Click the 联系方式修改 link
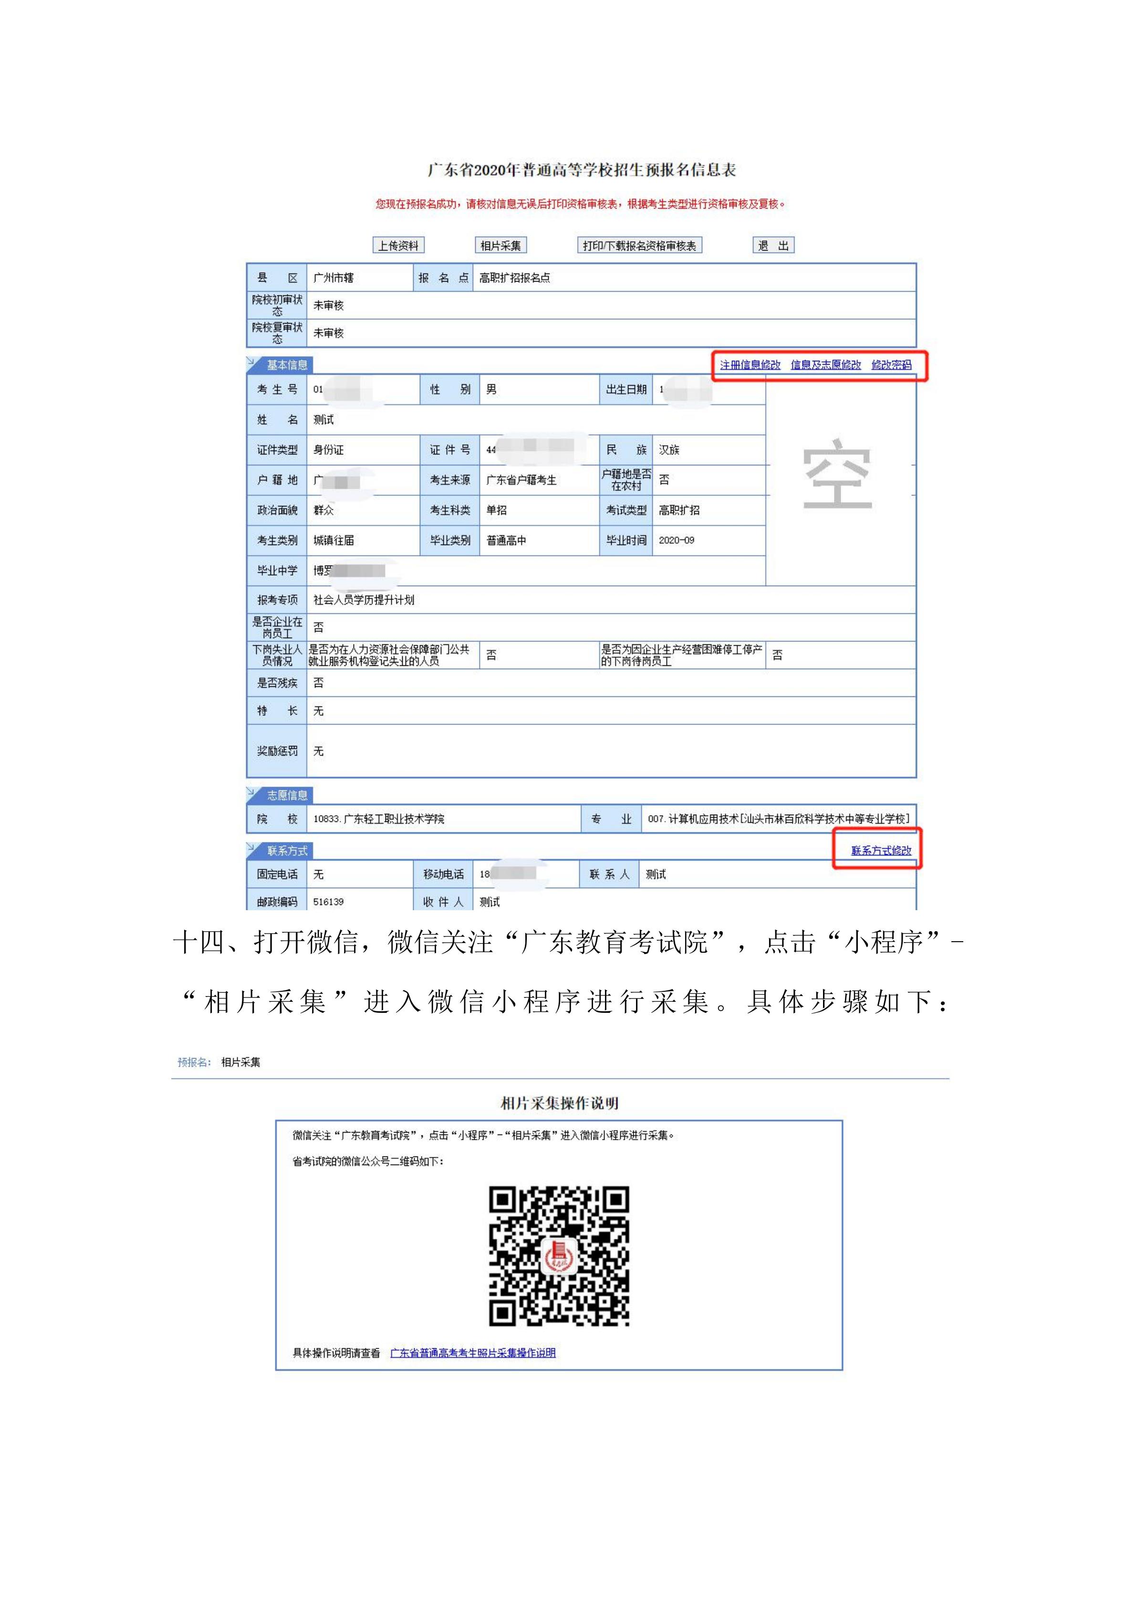This screenshot has height=1607, width=1136. 881,851
